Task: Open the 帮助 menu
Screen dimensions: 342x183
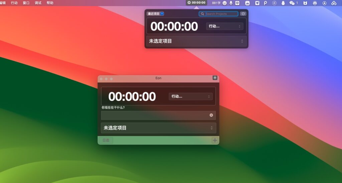Action: click(x=50, y=3)
